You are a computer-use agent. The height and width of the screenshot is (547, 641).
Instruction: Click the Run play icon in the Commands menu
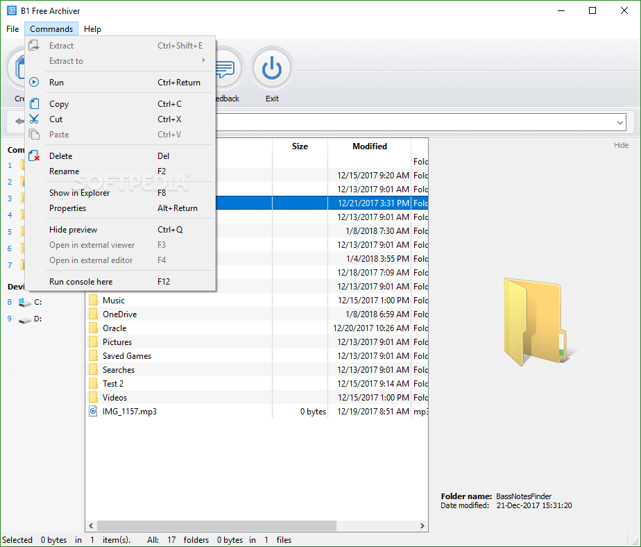pos(35,82)
